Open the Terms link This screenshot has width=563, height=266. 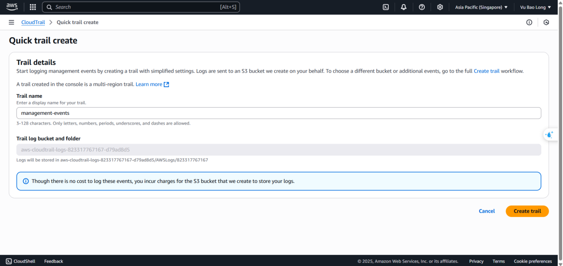tap(499, 261)
